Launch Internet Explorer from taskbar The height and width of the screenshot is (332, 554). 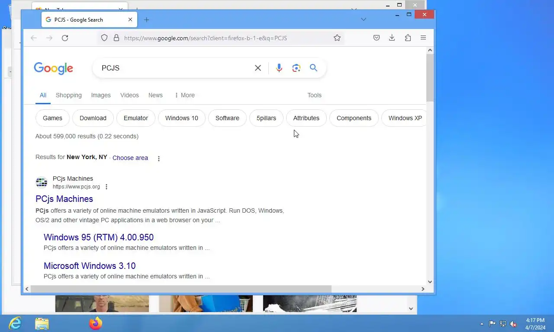(15, 323)
